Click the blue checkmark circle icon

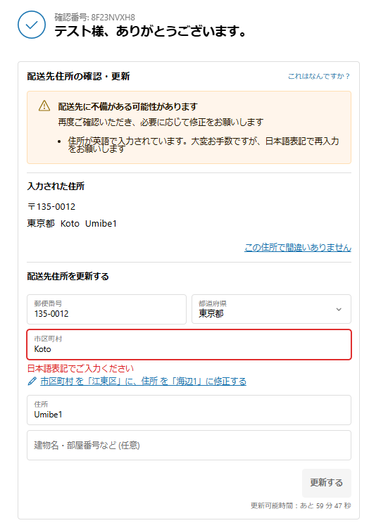[x=32, y=25]
